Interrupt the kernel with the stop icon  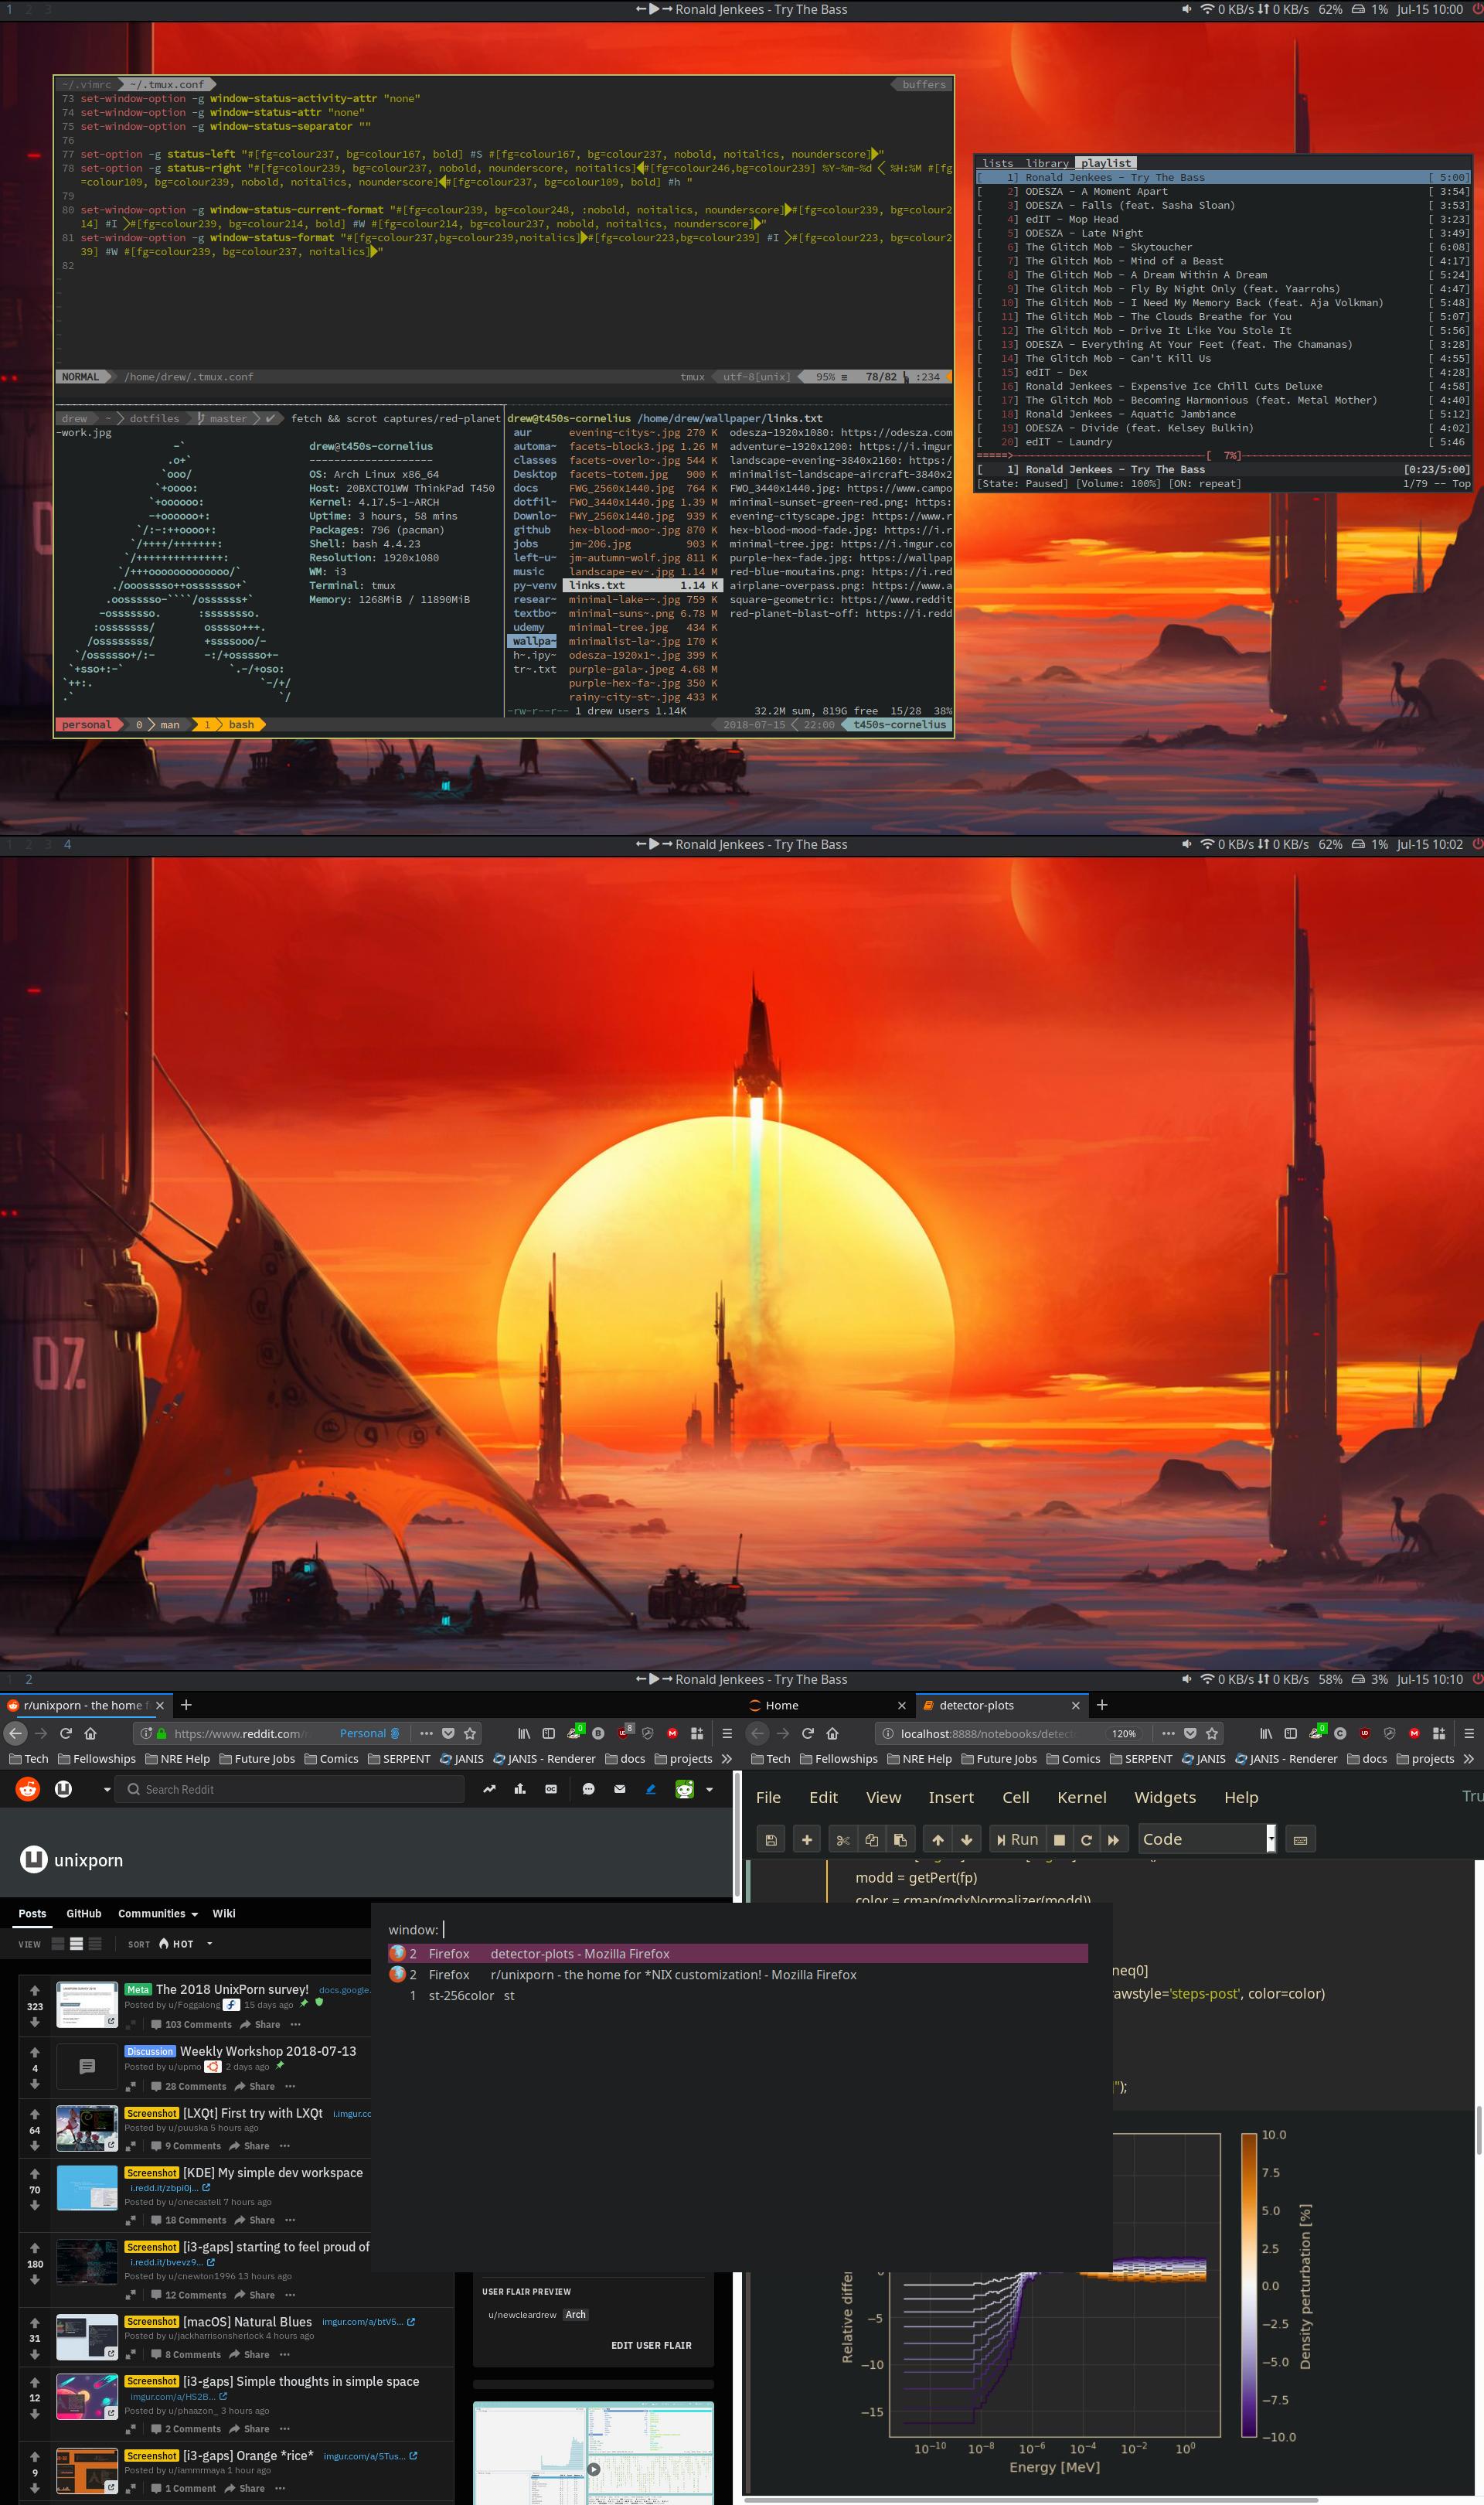click(x=1059, y=1840)
